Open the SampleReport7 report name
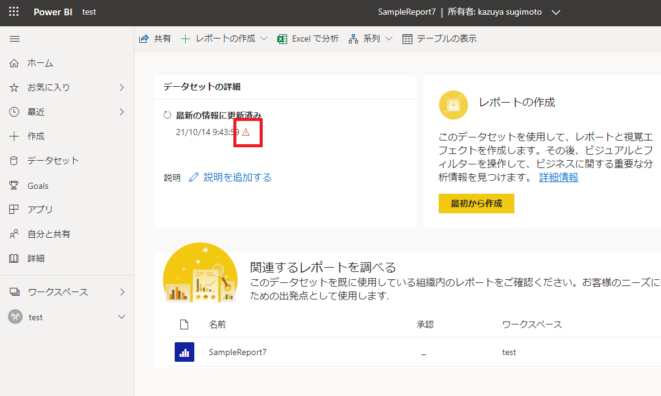Viewport: 661px width, 396px height. [x=238, y=352]
